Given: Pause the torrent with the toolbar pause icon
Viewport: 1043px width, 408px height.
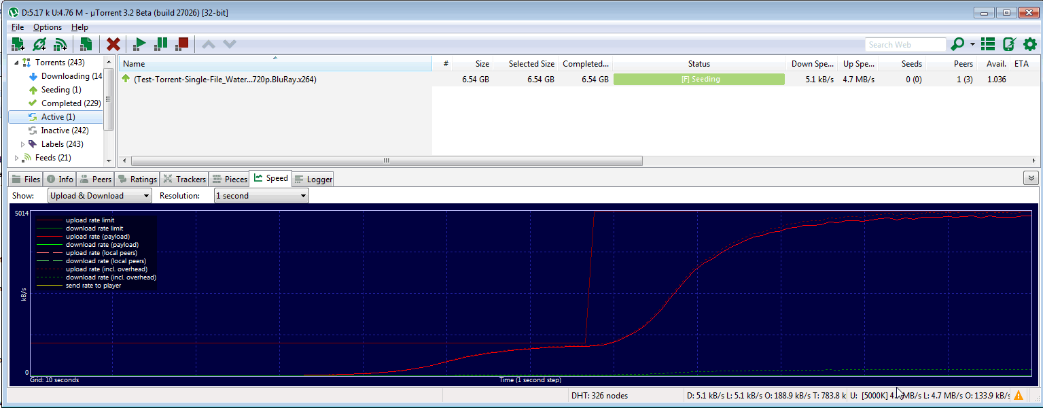Looking at the screenshot, I should click(x=160, y=44).
